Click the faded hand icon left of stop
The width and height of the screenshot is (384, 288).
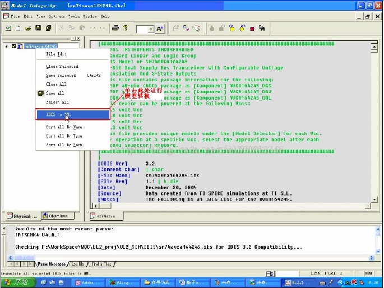[x=211, y=28]
